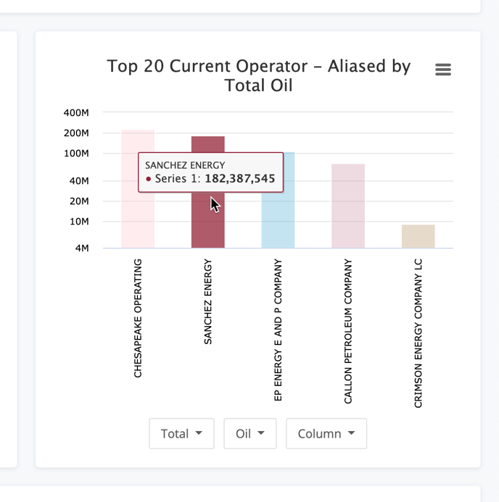Click the 100M y-axis label
Screen dimensions: 499x502
pyautogui.click(x=76, y=154)
